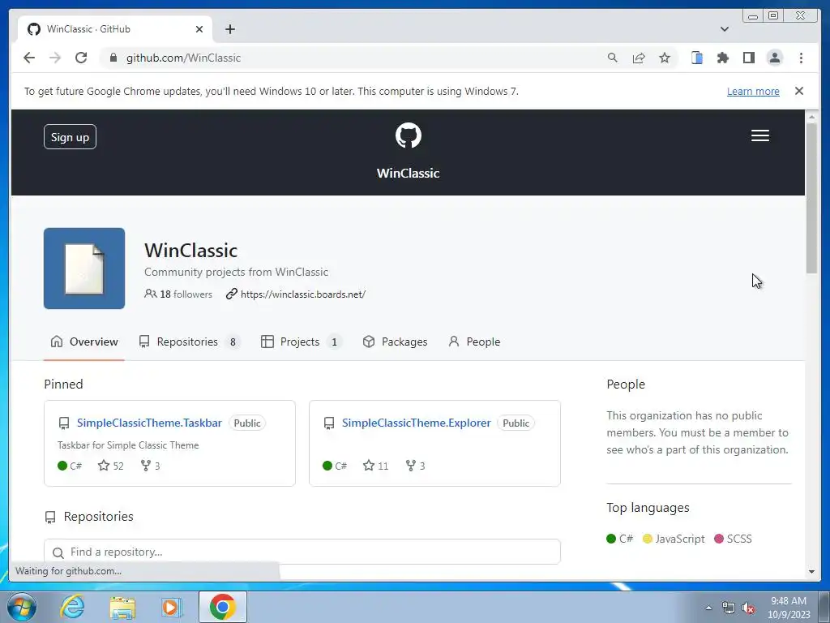Filter by JavaScript in Top languages
Screen dimensions: 830x623
pos(674,539)
